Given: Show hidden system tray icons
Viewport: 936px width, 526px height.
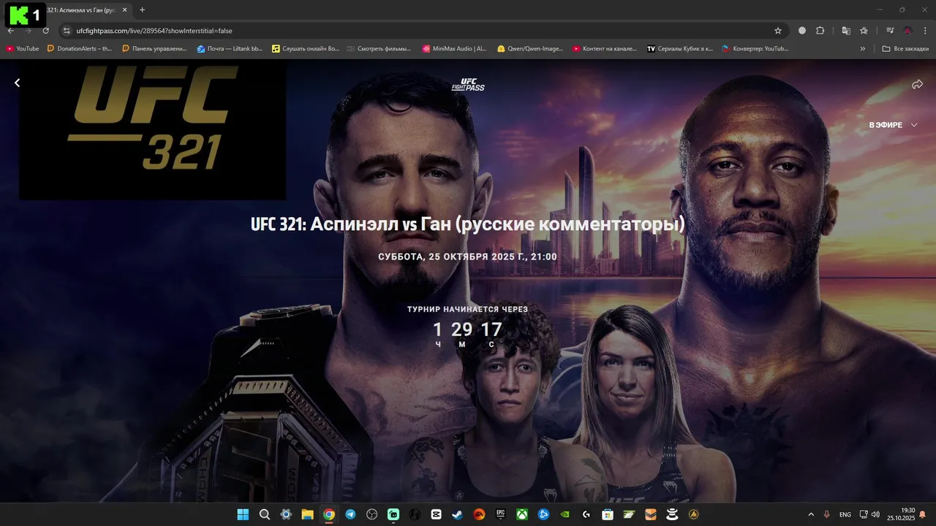Looking at the screenshot, I should pos(810,514).
